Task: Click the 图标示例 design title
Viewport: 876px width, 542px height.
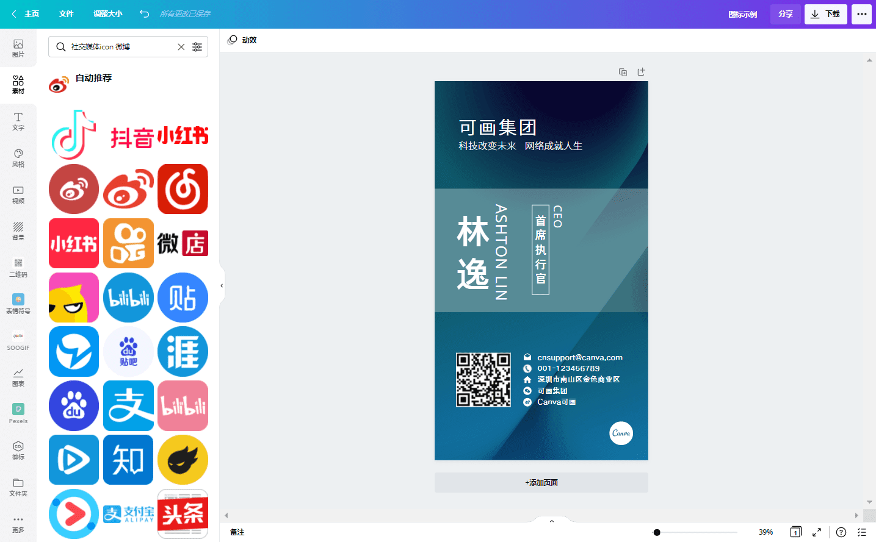Action: pyautogui.click(x=742, y=14)
